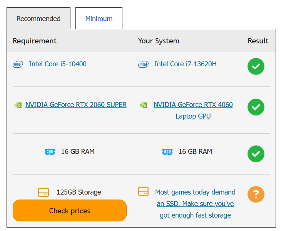
Task: Click NVIDIA logo beside RTX 2060 SUPER
Action: tap(18, 105)
